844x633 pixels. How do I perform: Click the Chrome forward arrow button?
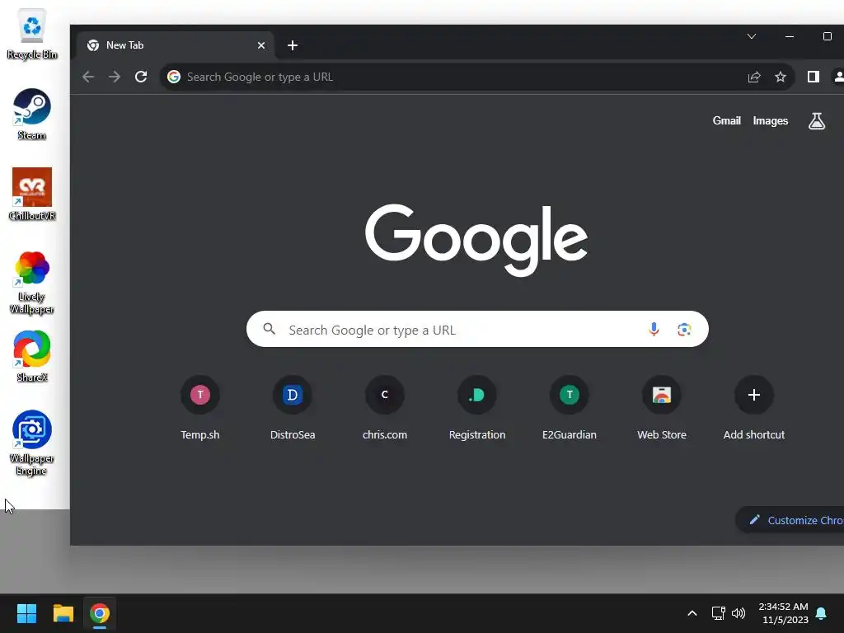pyautogui.click(x=114, y=77)
